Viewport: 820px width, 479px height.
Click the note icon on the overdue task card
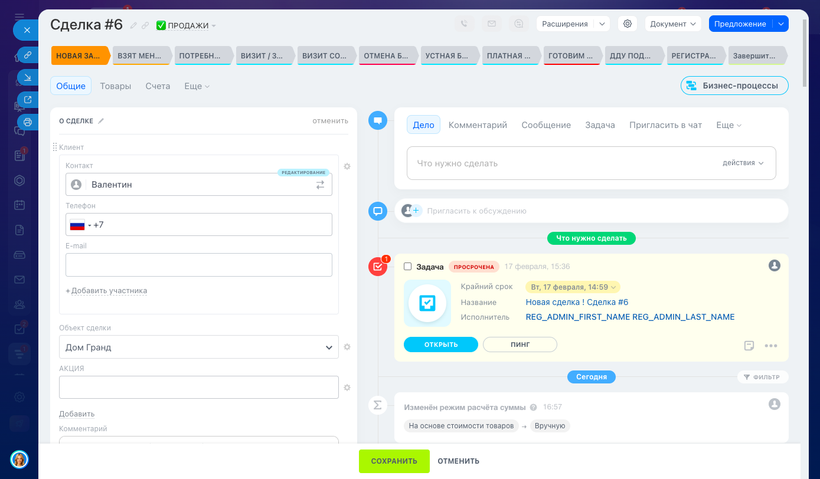[749, 345]
